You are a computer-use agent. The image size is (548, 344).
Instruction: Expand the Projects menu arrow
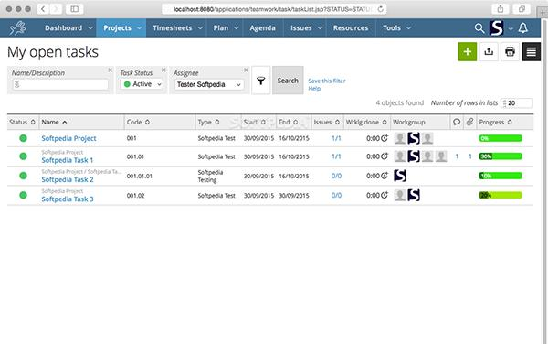tap(140, 28)
